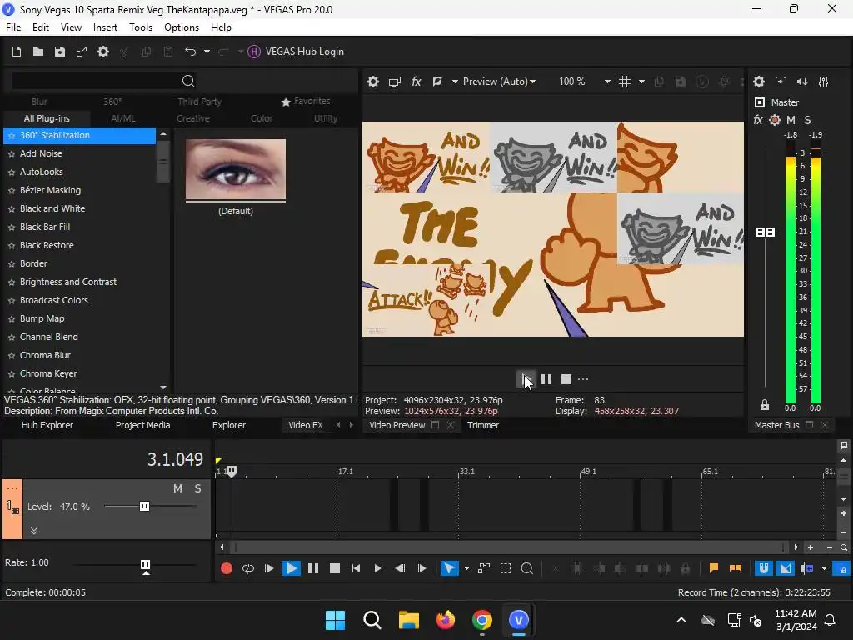Mute the Master bus
Viewport: 853px width, 640px height.
point(791,120)
